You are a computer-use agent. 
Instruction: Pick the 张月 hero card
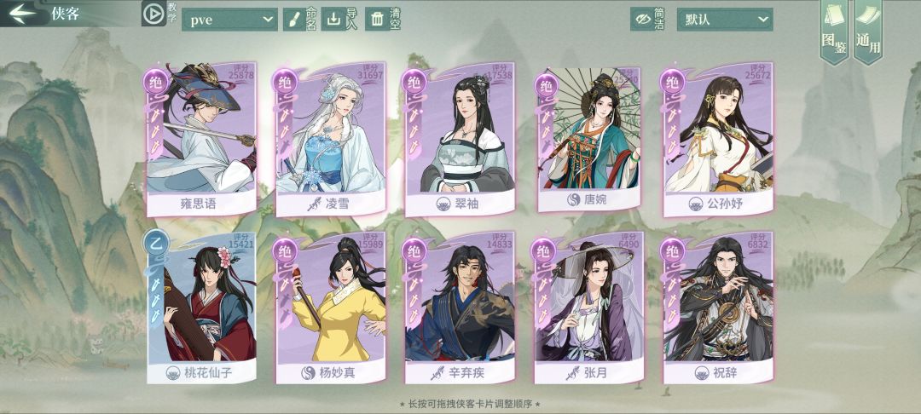tap(589, 307)
